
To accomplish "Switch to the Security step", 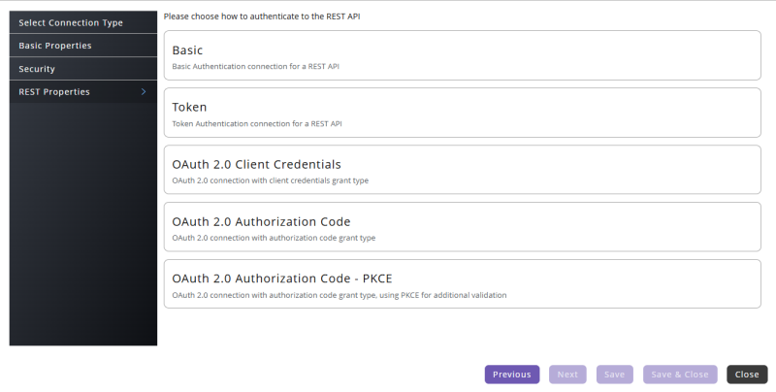I will pyautogui.click(x=83, y=69).
